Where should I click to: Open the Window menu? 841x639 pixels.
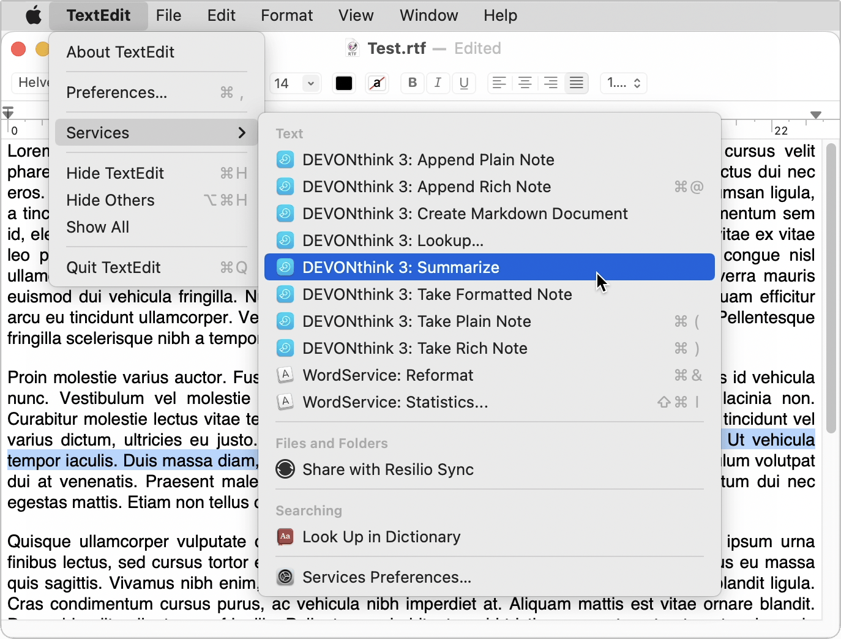(x=428, y=15)
